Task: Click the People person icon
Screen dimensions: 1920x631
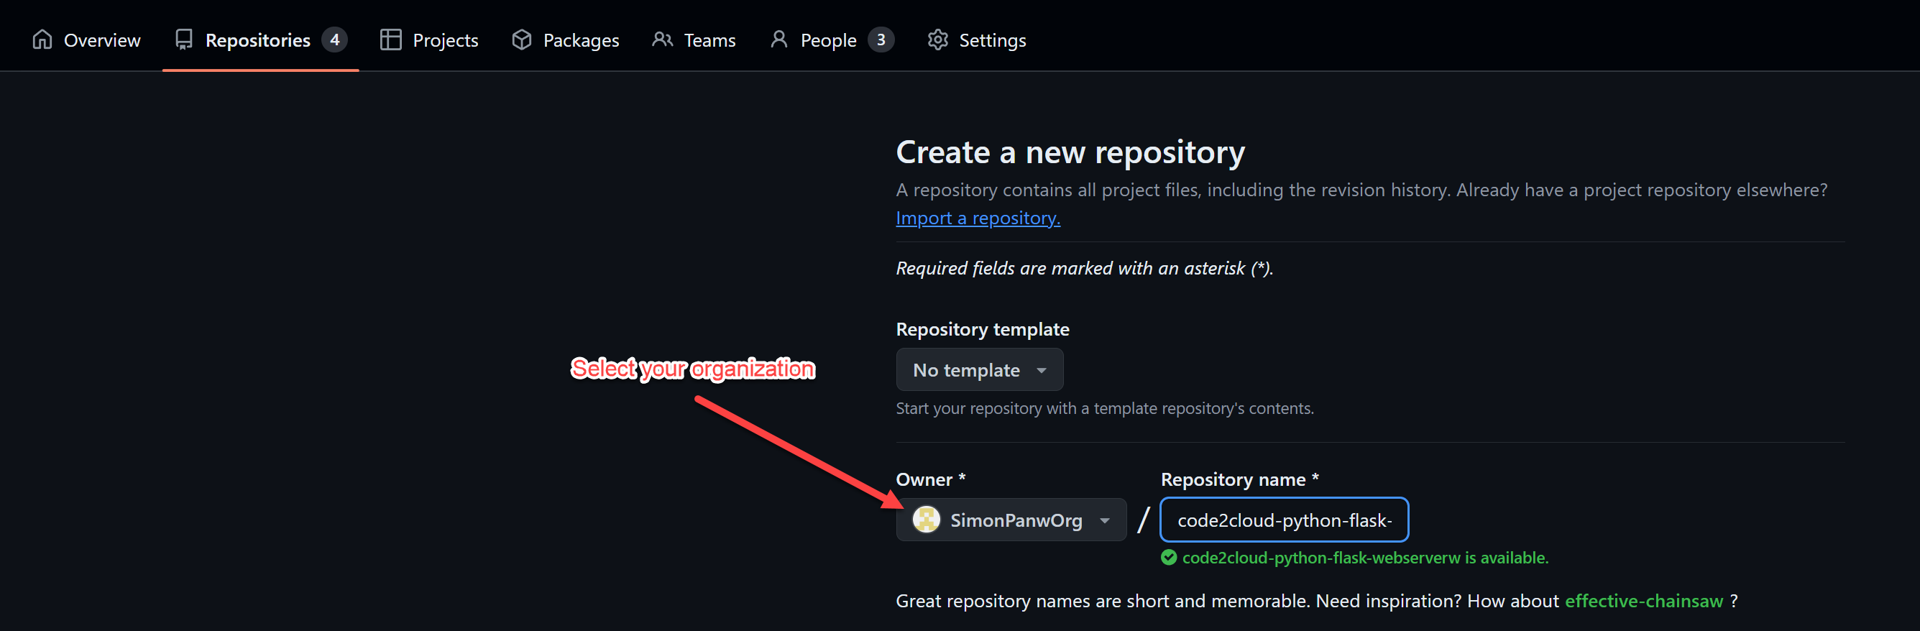Action: click(779, 40)
